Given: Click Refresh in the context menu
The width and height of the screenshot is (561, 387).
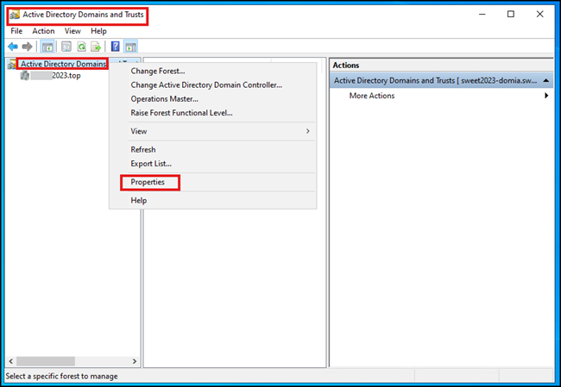Looking at the screenshot, I should click(212, 150).
